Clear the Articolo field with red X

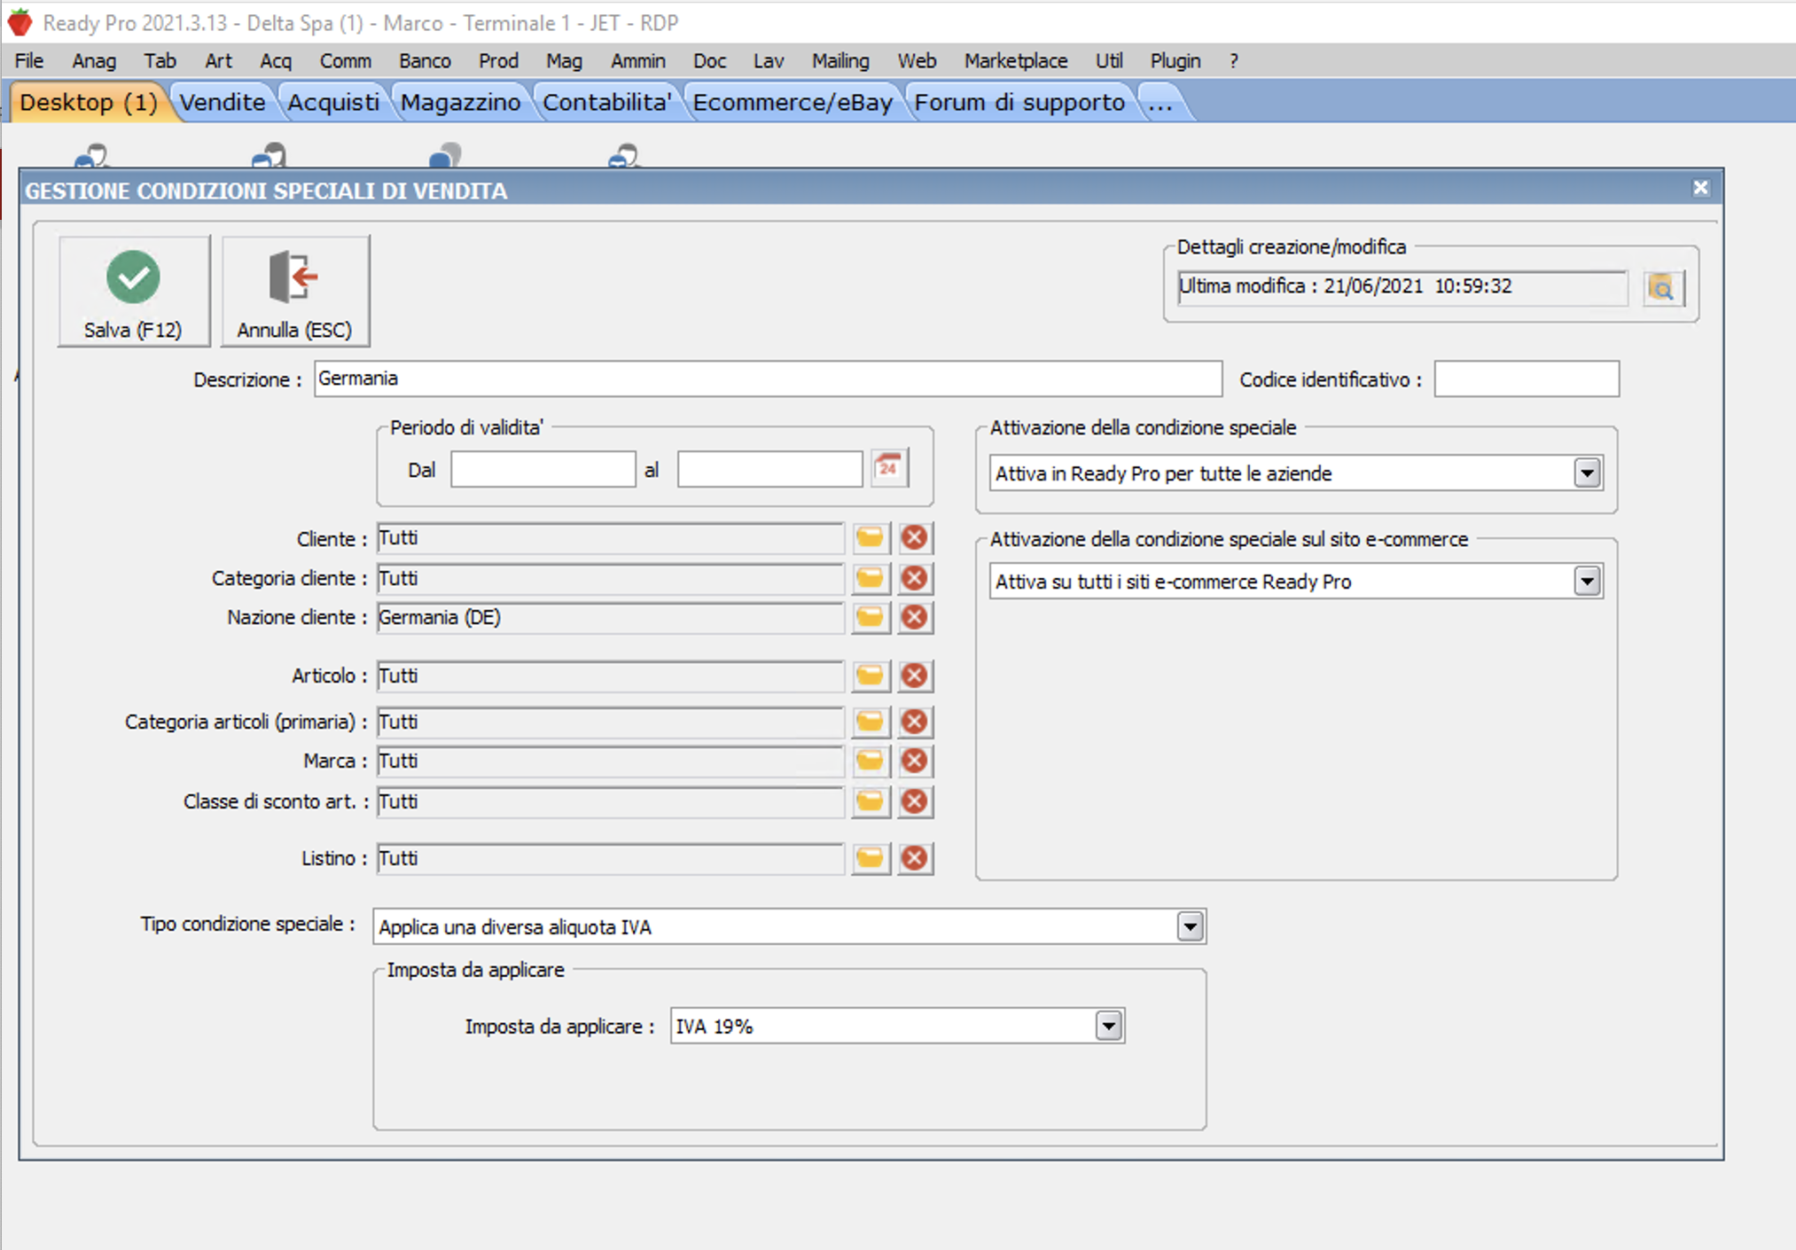pyautogui.click(x=915, y=676)
